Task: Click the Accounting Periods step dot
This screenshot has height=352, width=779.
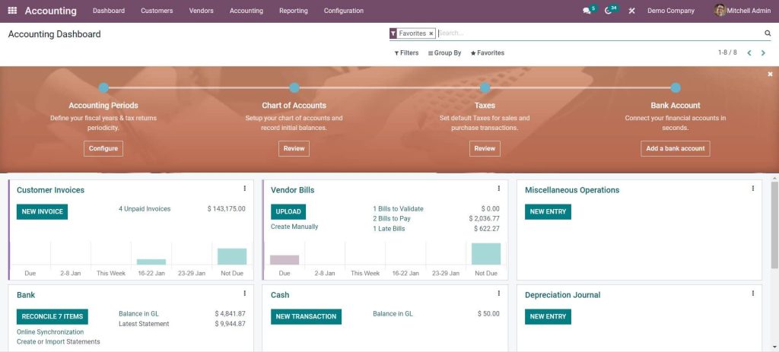Action: 103,88
